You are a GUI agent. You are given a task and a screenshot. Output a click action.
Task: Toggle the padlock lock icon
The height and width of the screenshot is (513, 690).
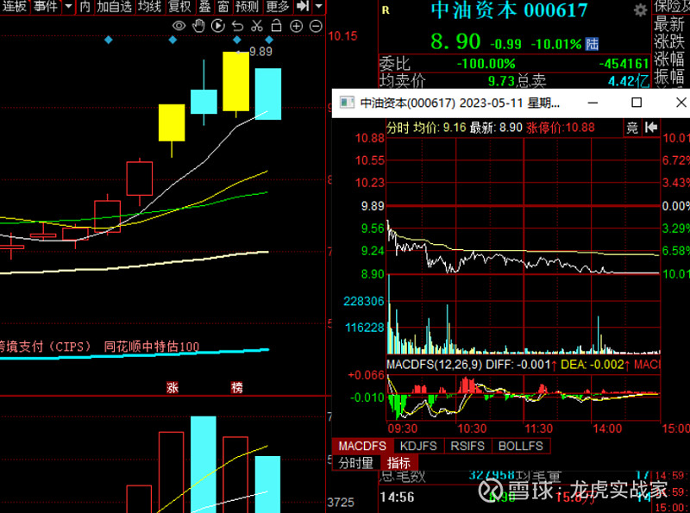click(x=276, y=26)
